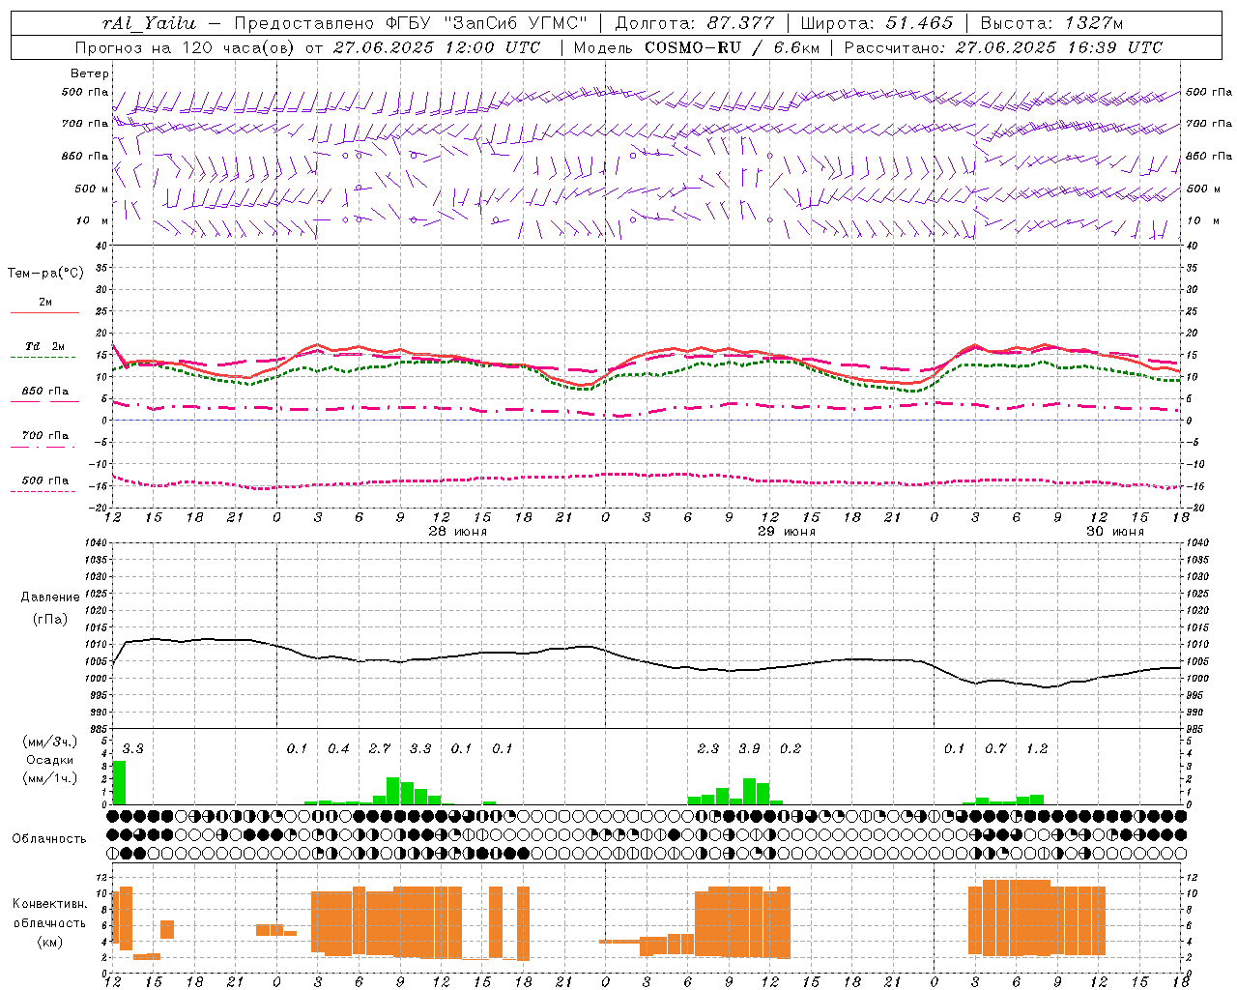The image size is (1237, 990).
Task: Click the (мм/3ч.) precipitation unit label
Action: click(x=50, y=742)
